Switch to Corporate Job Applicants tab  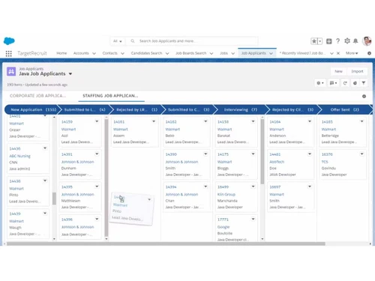tap(37, 96)
